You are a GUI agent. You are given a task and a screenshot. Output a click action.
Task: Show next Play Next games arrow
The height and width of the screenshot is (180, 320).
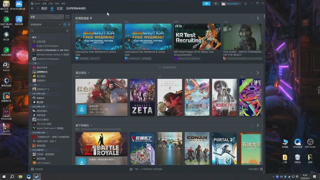(258, 125)
